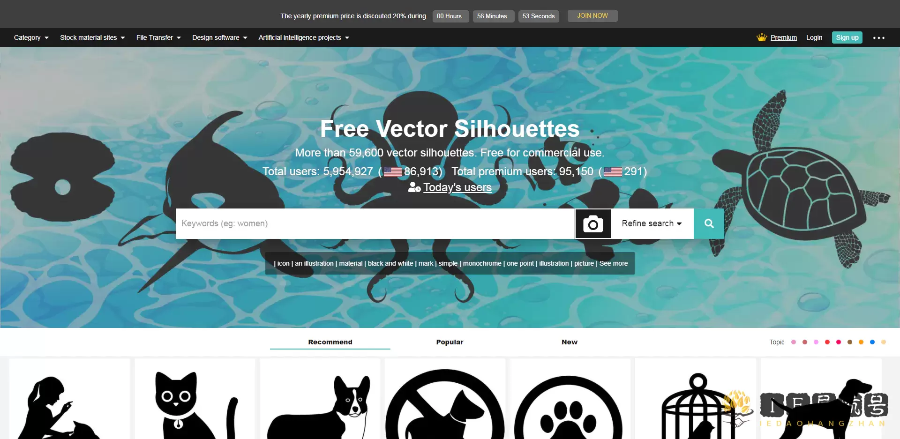900x439 pixels.
Task: Click the user icon beside Today's users
Action: point(414,187)
